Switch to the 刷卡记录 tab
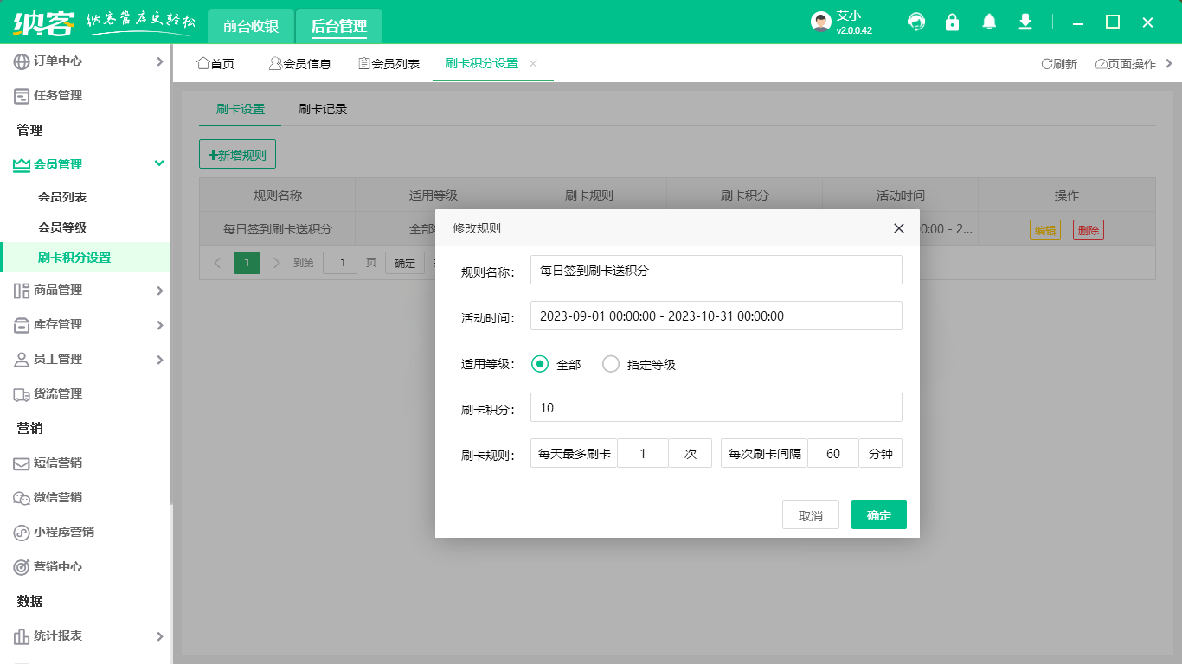Viewport: 1182px width, 664px height. coord(321,109)
